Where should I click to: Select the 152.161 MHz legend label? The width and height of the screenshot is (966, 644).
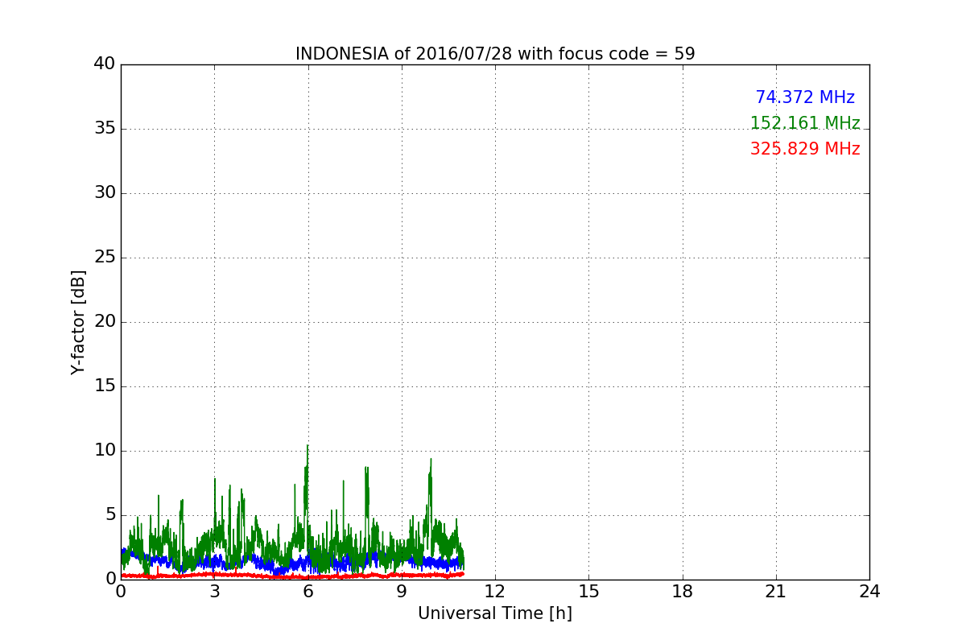[805, 123]
